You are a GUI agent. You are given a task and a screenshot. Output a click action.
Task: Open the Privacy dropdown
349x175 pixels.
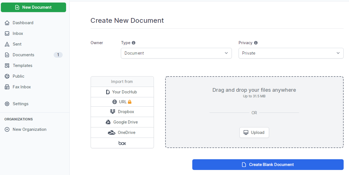coord(291,53)
